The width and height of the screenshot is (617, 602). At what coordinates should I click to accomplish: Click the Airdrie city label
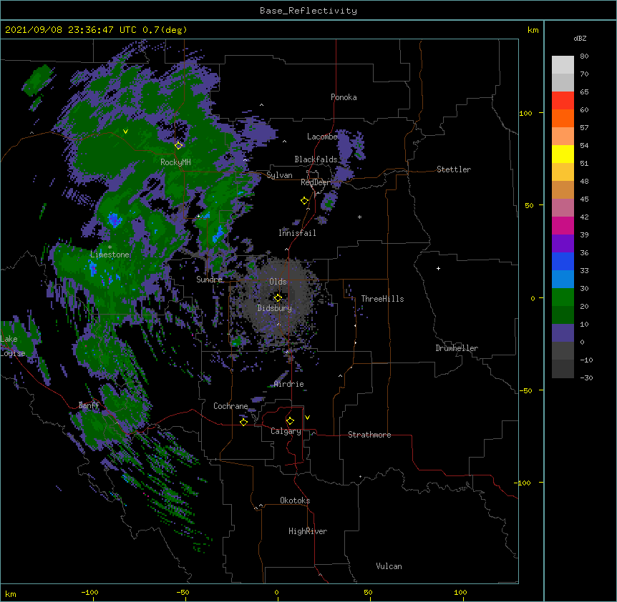click(x=289, y=384)
